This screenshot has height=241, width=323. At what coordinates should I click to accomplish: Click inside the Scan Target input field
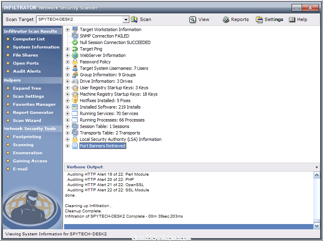click(x=80, y=19)
